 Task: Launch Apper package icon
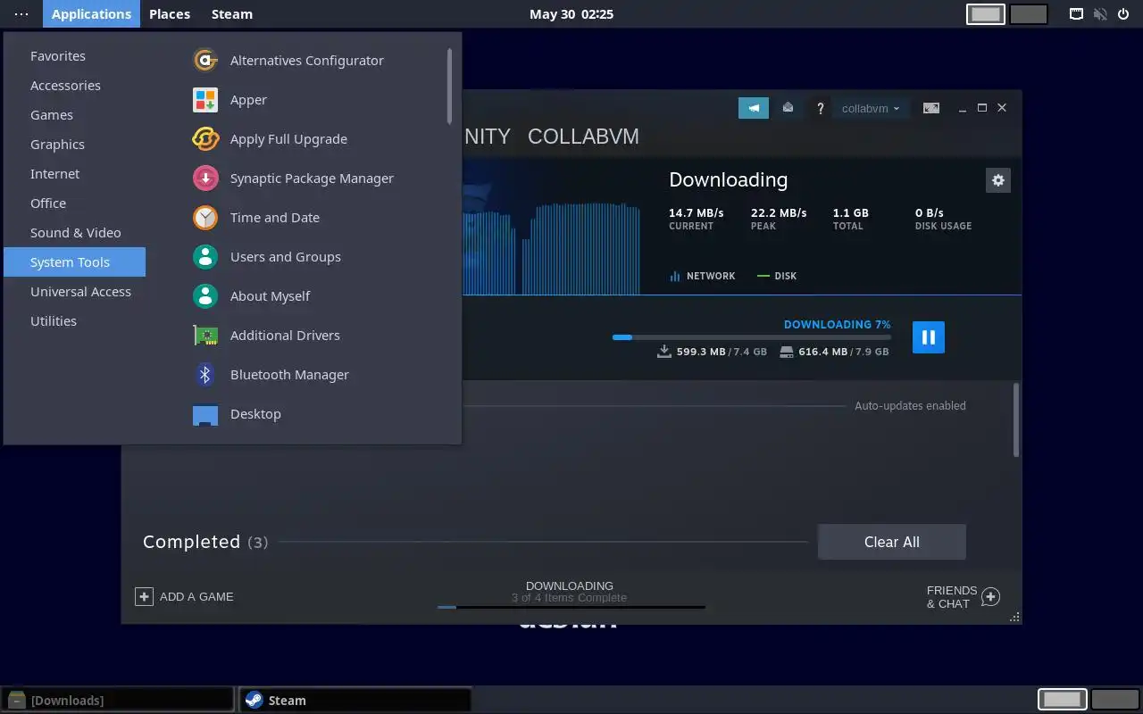pos(205,100)
